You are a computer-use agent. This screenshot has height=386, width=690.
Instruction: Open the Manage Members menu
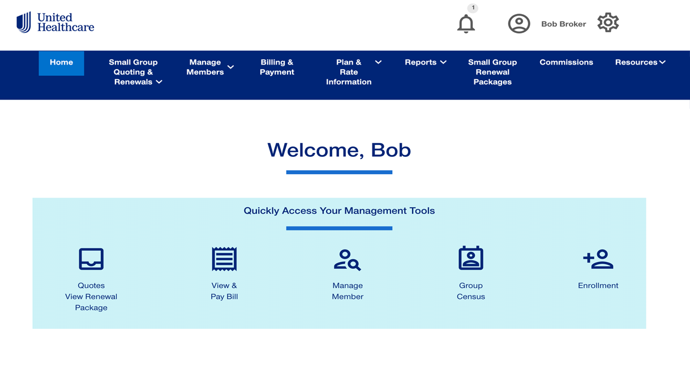(210, 67)
